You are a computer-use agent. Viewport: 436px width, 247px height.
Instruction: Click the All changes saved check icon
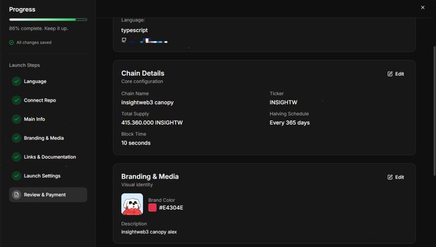pyautogui.click(x=12, y=42)
